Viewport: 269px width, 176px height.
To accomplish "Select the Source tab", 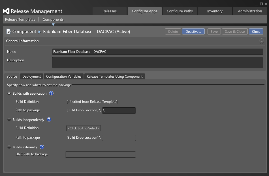I will pos(12,77).
